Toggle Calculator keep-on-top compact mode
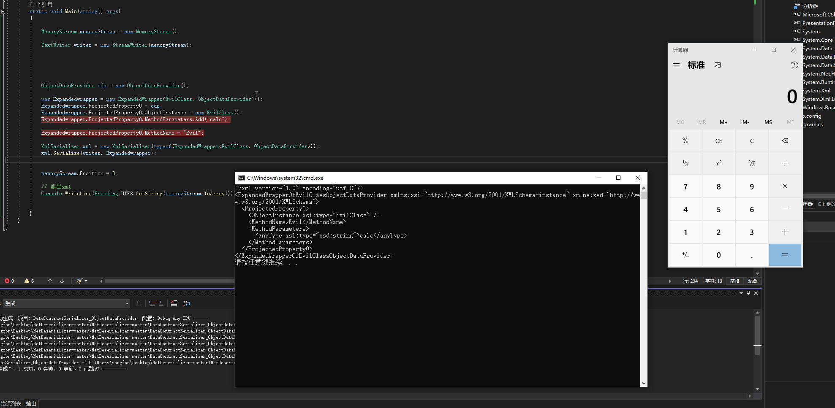 point(718,65)
